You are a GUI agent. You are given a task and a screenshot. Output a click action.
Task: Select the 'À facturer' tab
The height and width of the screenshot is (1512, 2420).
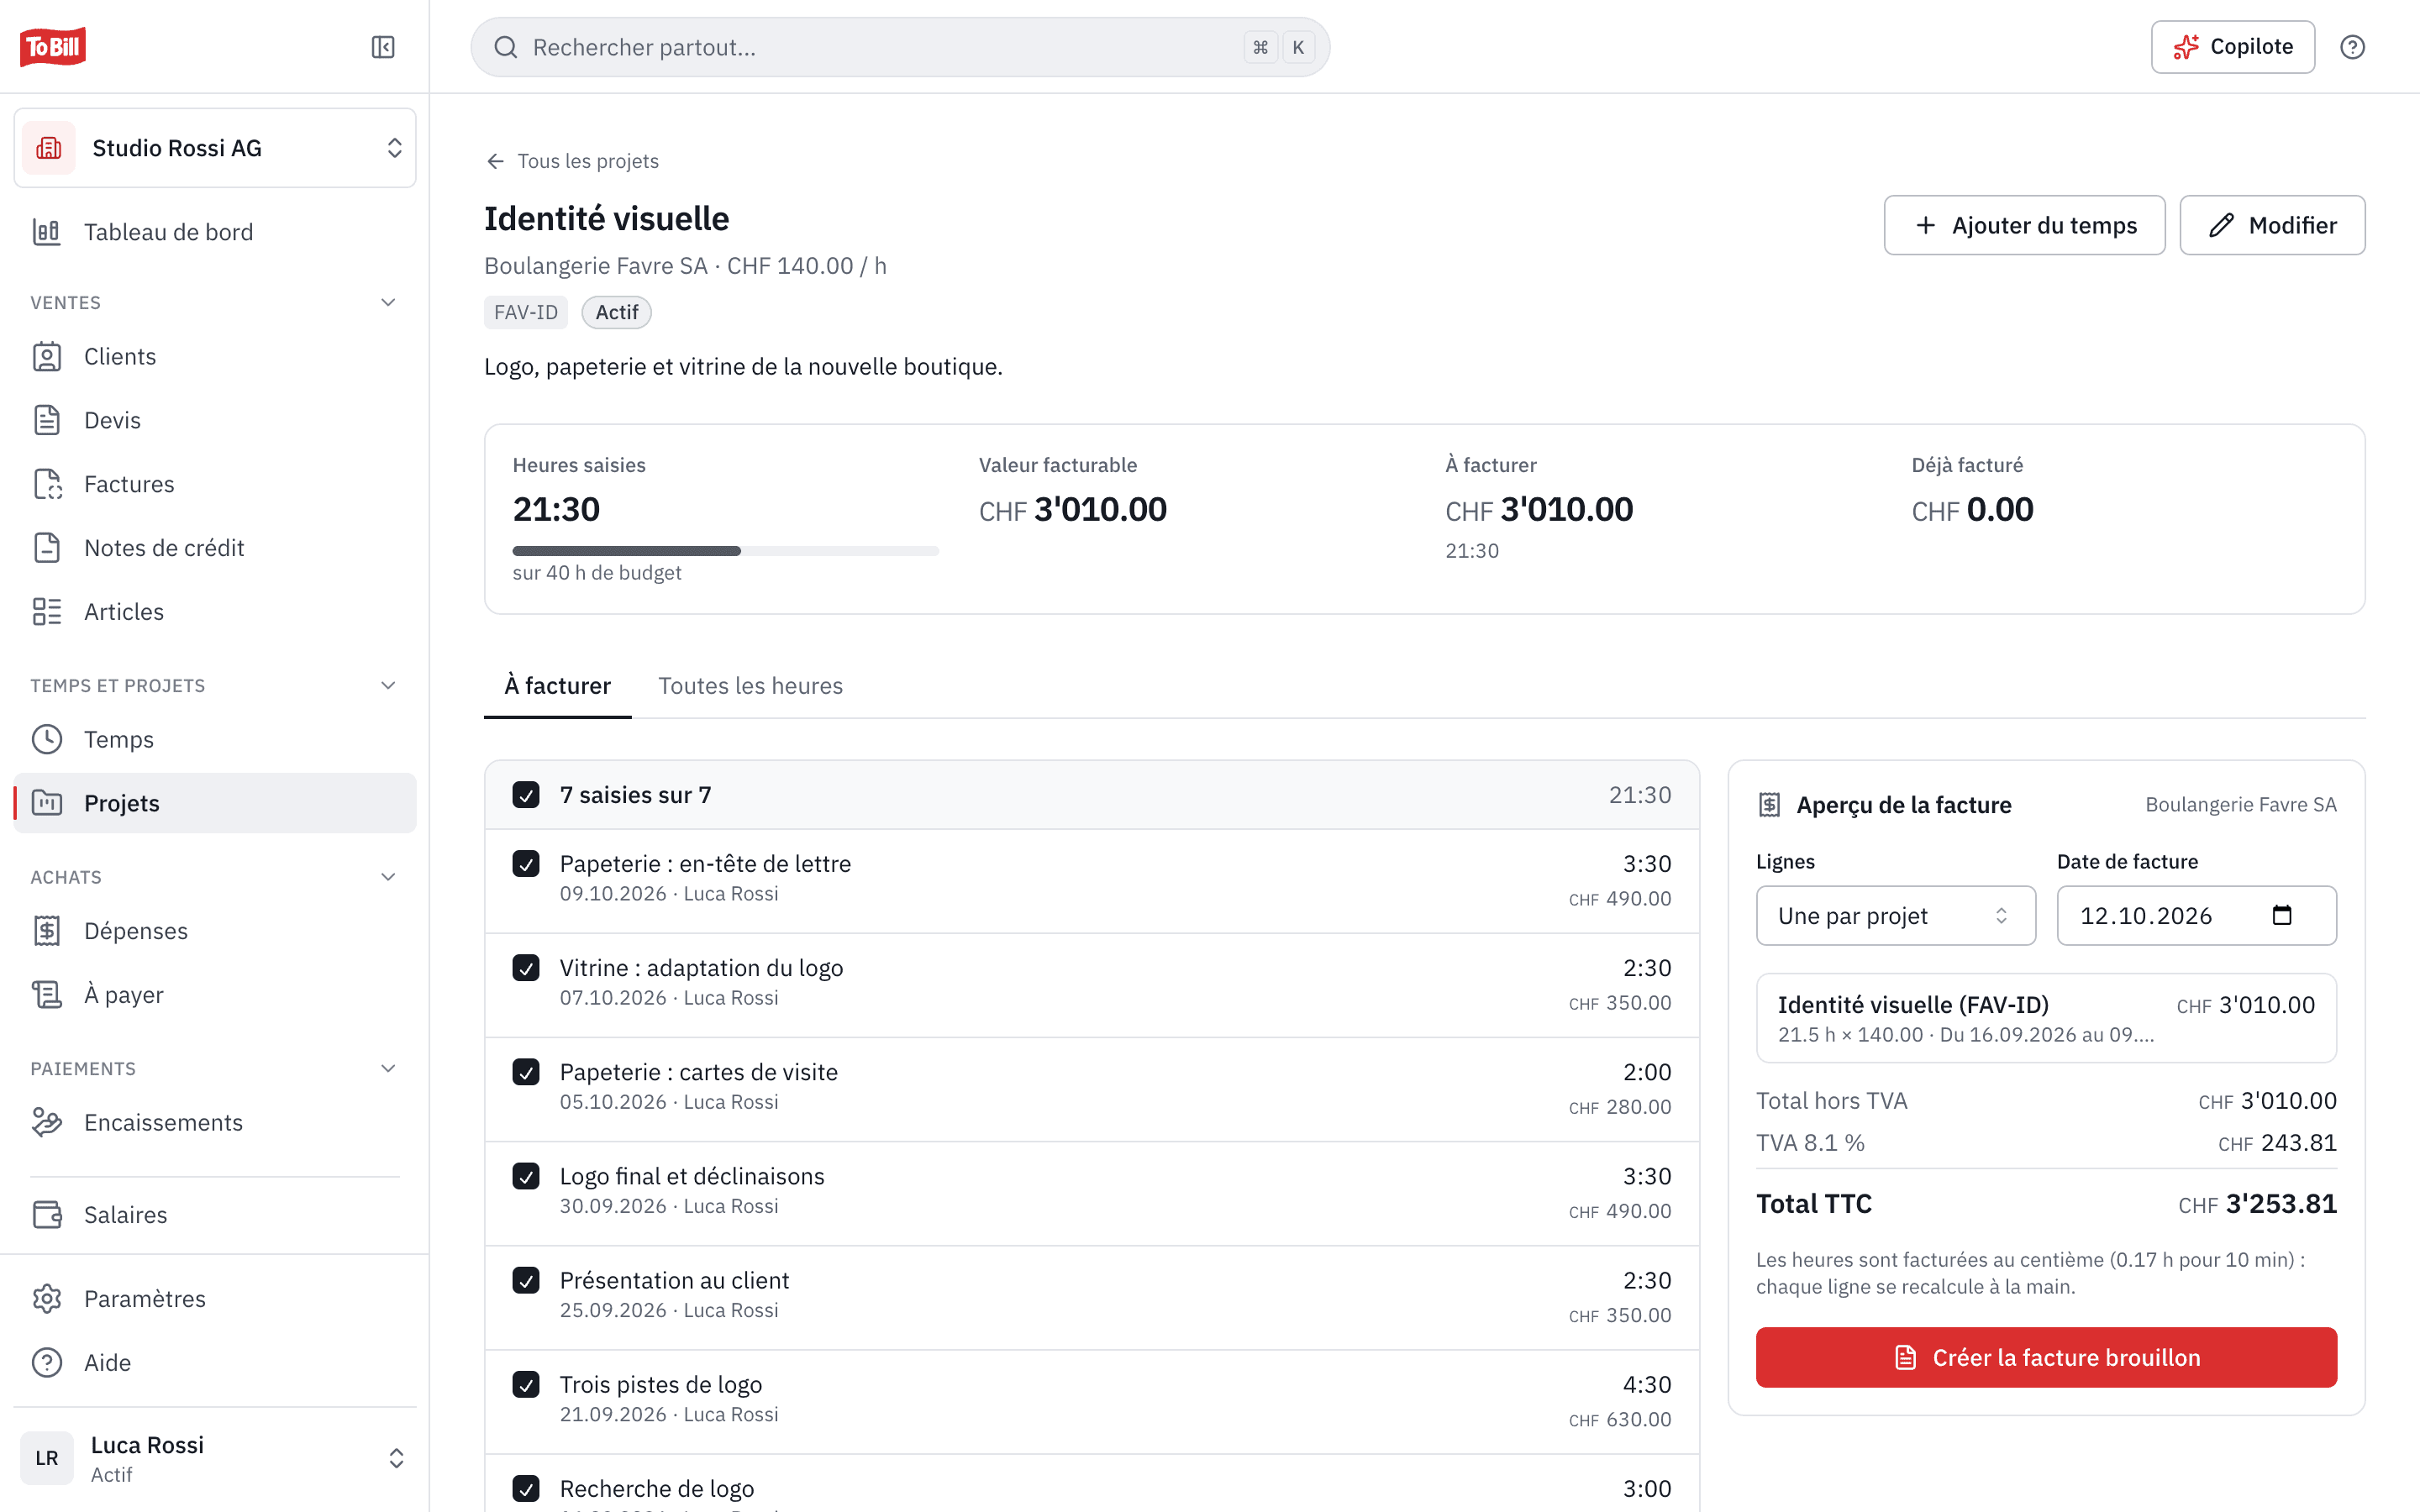click(x=557, y=686)
